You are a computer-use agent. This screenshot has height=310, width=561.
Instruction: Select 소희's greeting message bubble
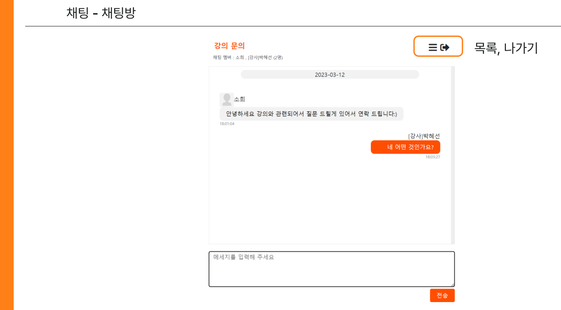point(312,114)
